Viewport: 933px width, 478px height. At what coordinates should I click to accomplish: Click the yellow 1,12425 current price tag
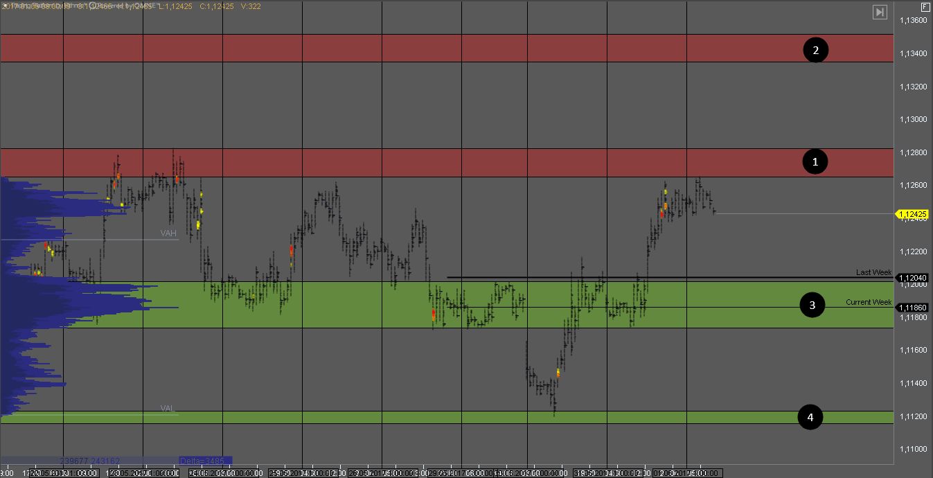pos(912,215)
